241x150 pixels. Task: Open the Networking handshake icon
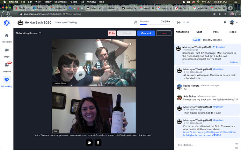click(x=7, y=80)
